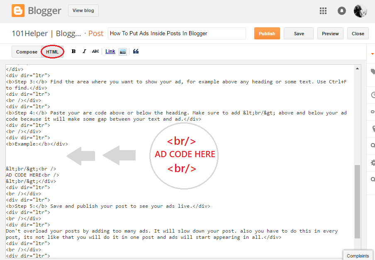Screen dimensions: 375x260
Task: Open the notifications bell
Action: click(x=341, y=11)
